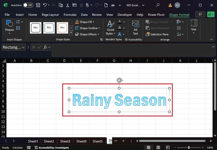Image resolution: width=217 pixels, height=150 pixels.
Task: Open WordArt Quick Styles
Action: tap(111, 27)
